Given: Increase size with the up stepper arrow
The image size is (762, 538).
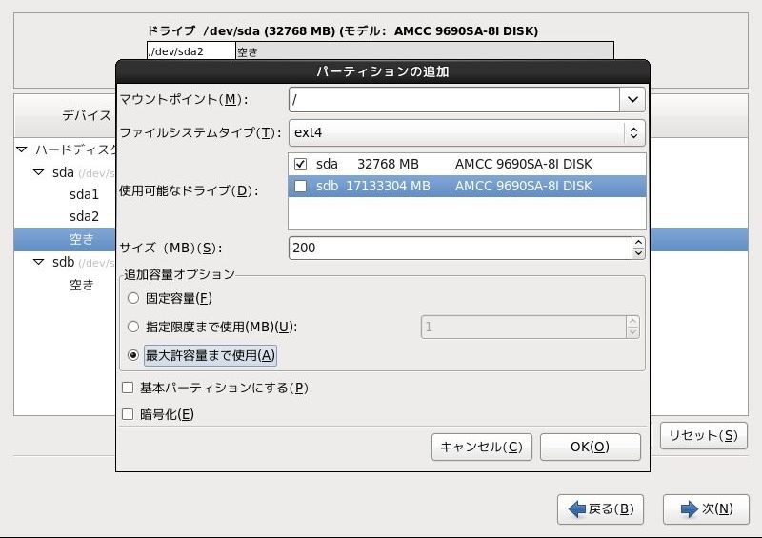Looking at the screenshot, I should tap(638, 243).
